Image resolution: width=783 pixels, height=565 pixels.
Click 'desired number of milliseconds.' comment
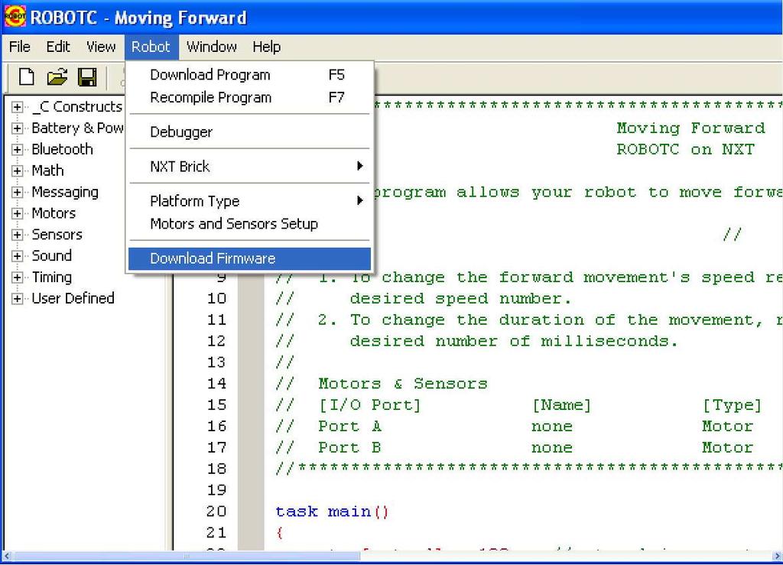(x=514, y=342)
